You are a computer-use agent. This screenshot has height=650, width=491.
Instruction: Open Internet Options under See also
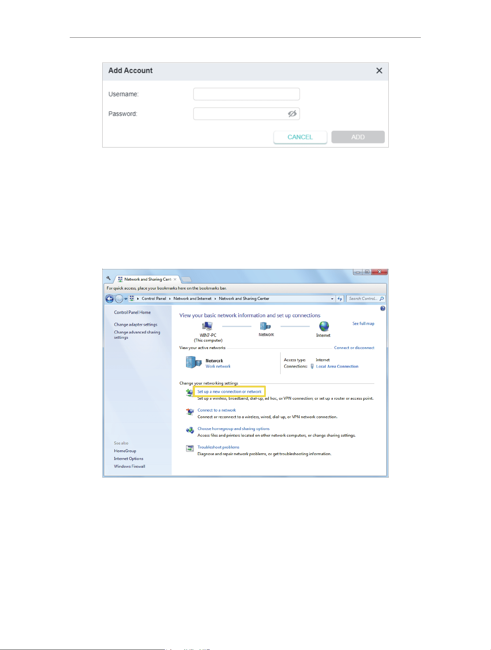128,459
